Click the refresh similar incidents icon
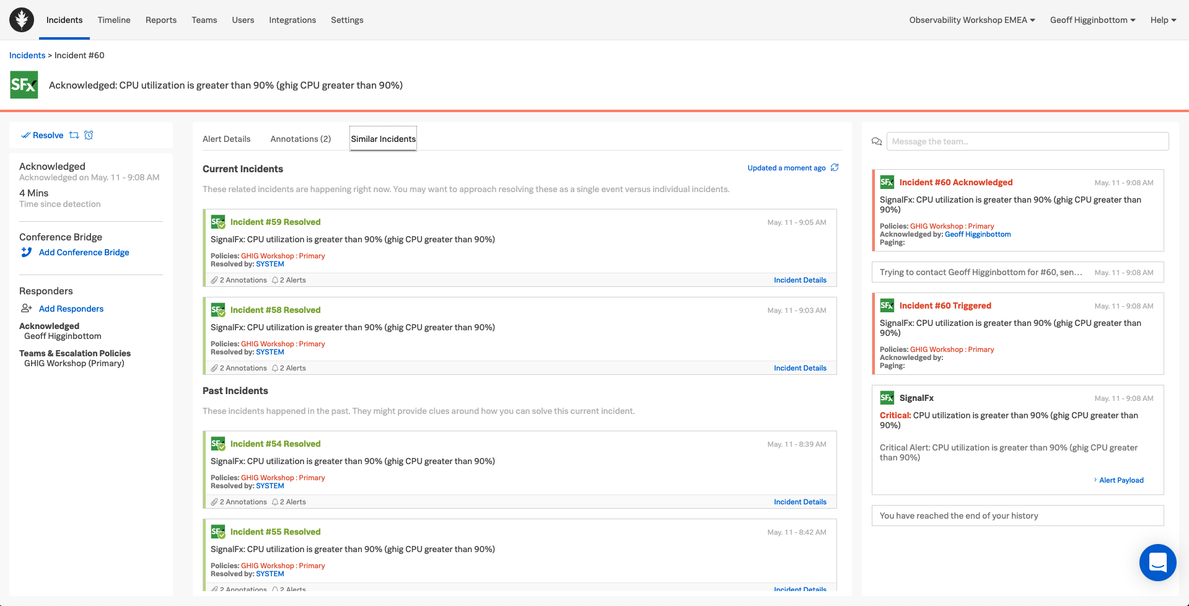 coord(835,168)
